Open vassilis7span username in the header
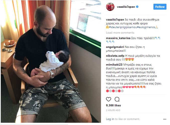170x125 pixels. tap(126, 7)
